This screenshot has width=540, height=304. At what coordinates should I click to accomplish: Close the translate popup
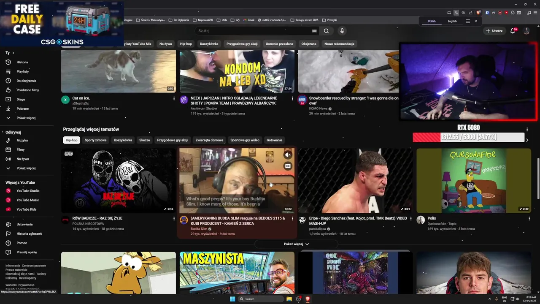(476, 21)
